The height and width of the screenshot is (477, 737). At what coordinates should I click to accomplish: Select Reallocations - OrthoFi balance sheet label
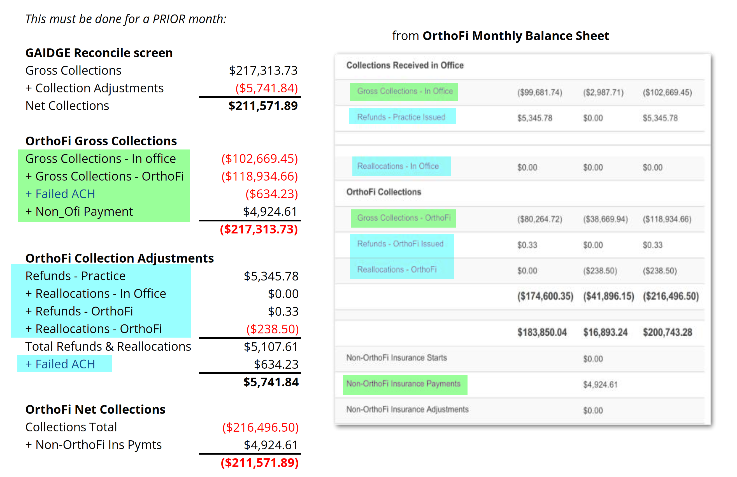pyautogui.click(x=397, y=270)
